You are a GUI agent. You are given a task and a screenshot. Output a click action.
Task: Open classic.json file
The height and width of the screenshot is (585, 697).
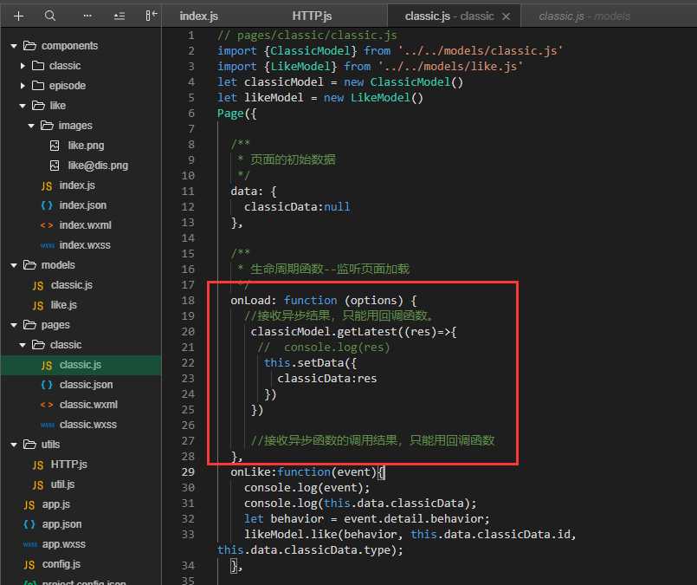point(87,385)
